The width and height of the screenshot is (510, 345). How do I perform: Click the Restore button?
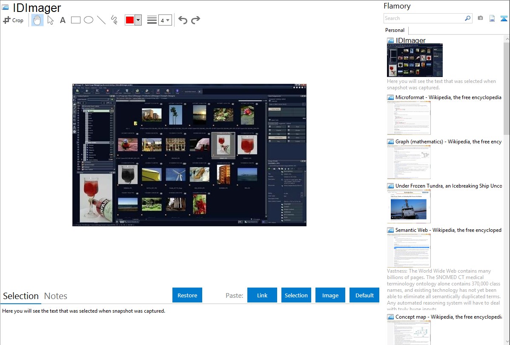[187, 295]
